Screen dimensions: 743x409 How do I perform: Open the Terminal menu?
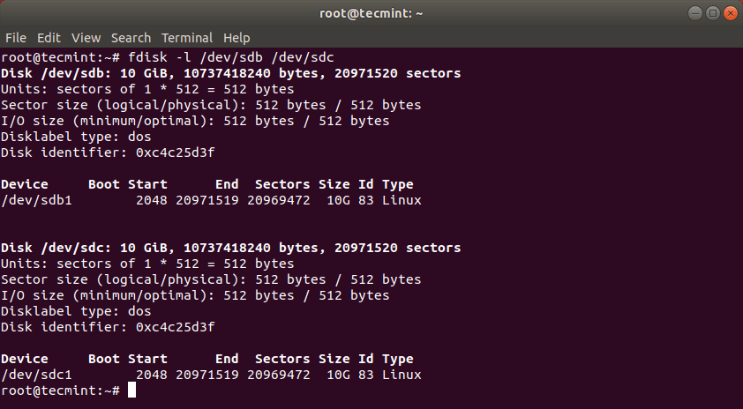coord(187,38)
